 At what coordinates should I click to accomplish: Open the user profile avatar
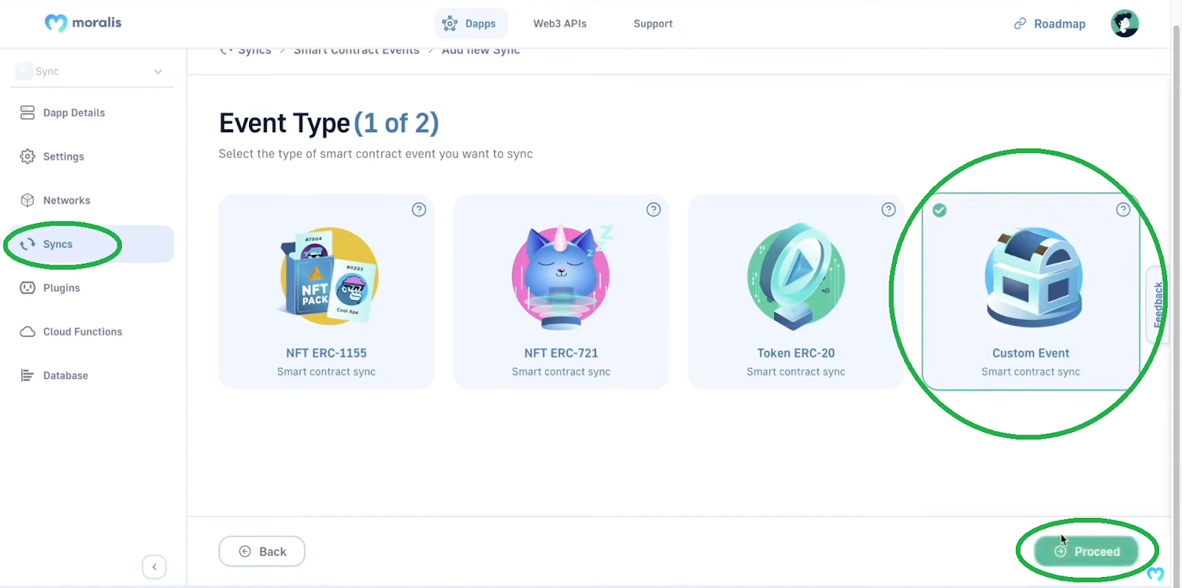[1124, 24]
